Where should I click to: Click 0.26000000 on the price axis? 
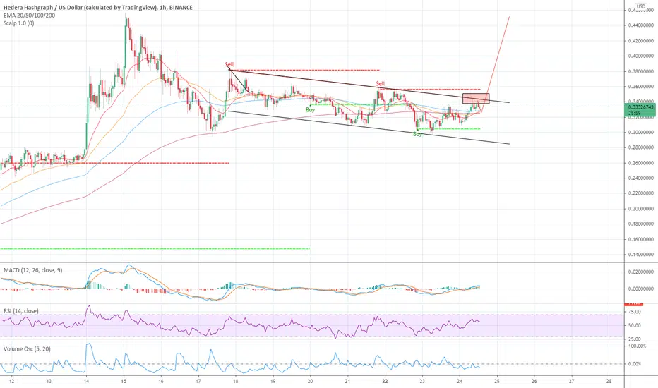click(641, 163)
